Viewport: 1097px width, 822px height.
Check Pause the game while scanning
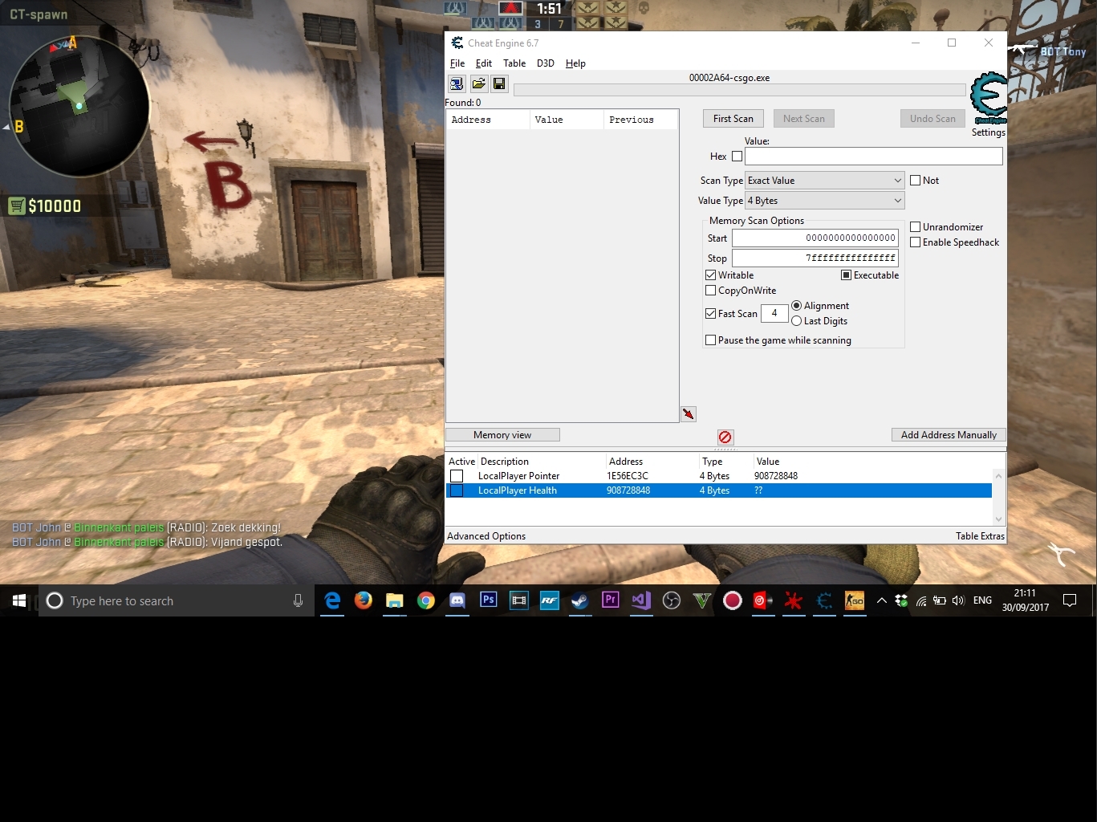pyautogui.click(x=710, y=340)
